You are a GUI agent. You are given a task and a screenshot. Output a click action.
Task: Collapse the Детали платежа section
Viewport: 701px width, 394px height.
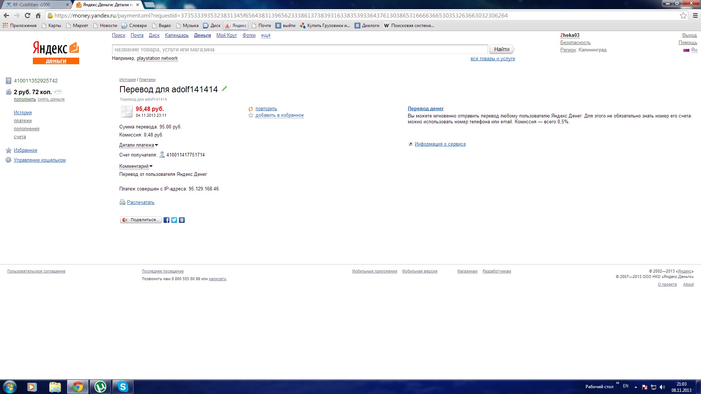point(138,145)
